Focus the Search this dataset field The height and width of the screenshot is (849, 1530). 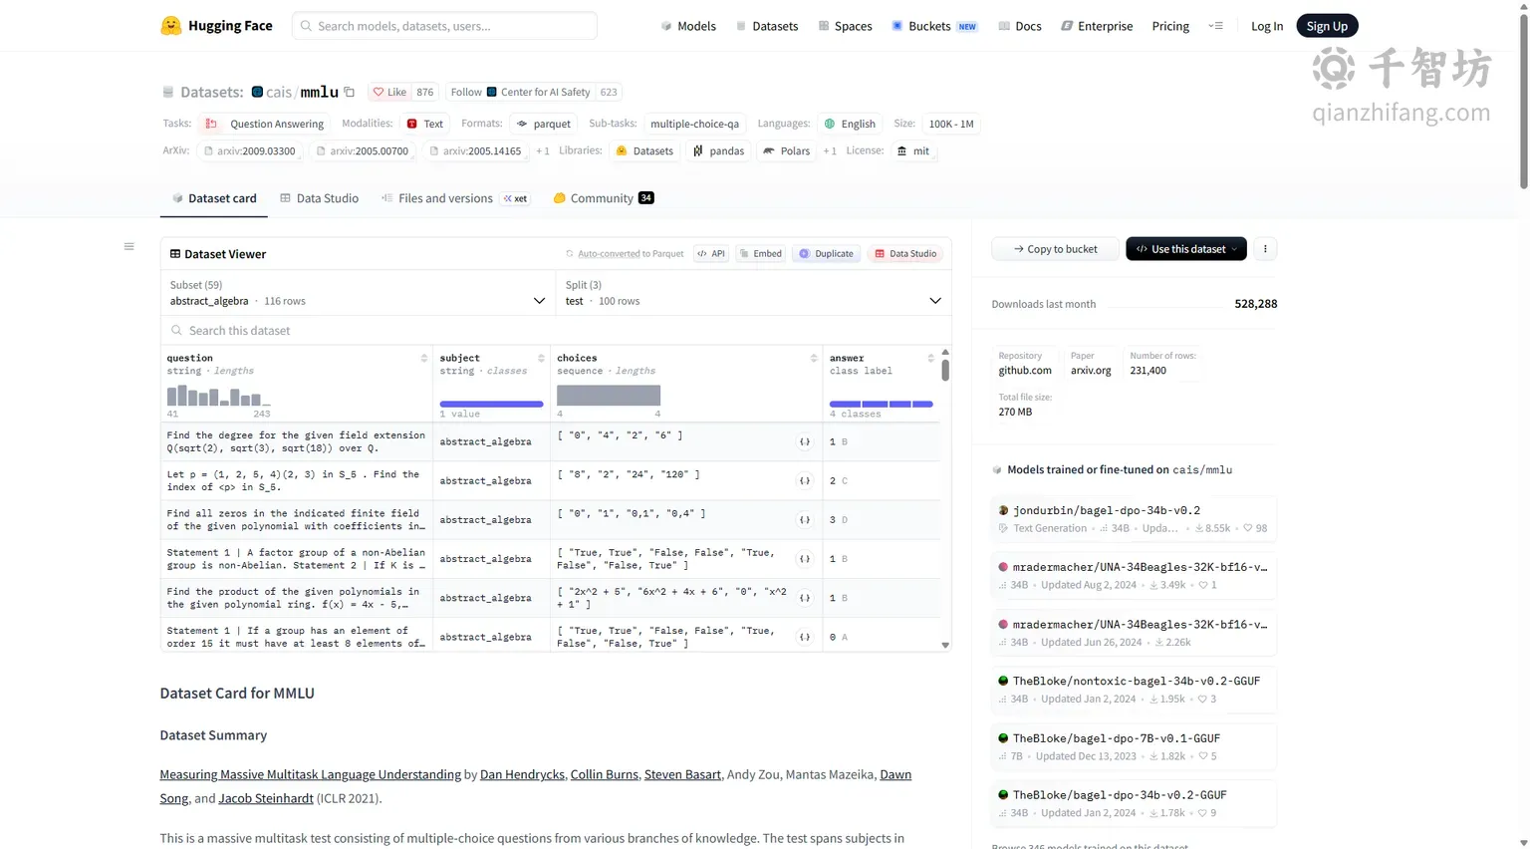click(556, 331)
